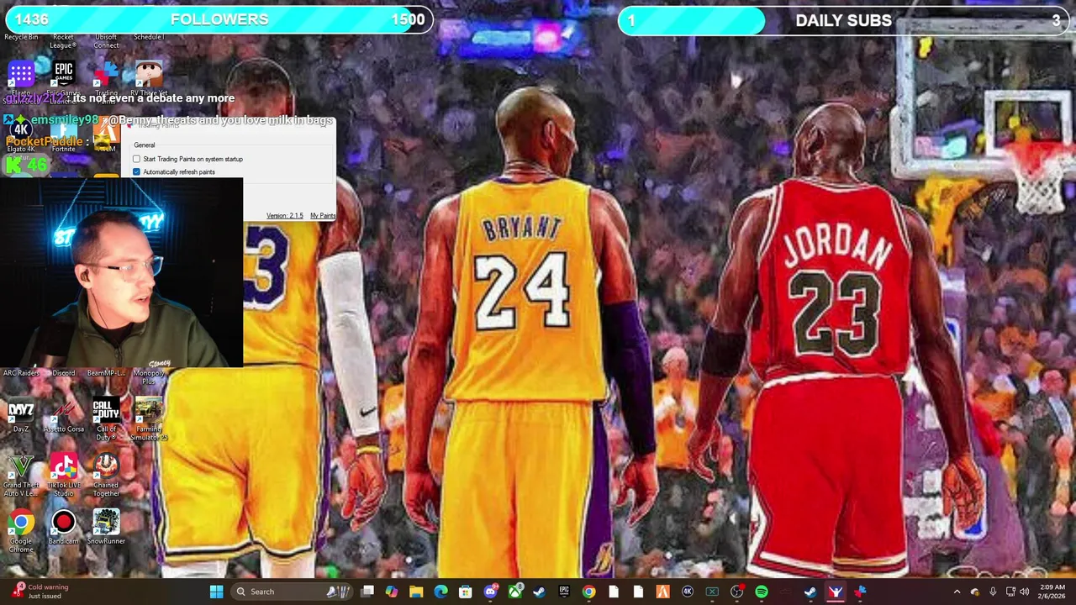Screen dimensions: 1076x605
Task: Open the volume tray icon
Action: click(x=1024, y=592)
